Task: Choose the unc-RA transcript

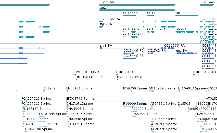Action: [187, 32]
